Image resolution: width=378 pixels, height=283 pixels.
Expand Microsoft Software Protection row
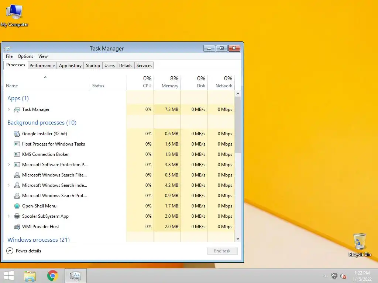coord(9,165)
